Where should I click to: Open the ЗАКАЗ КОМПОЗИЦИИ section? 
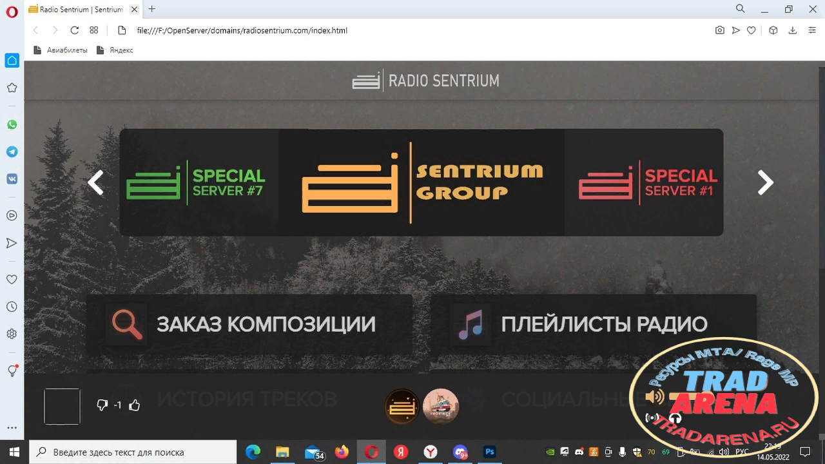coord(249,324)
